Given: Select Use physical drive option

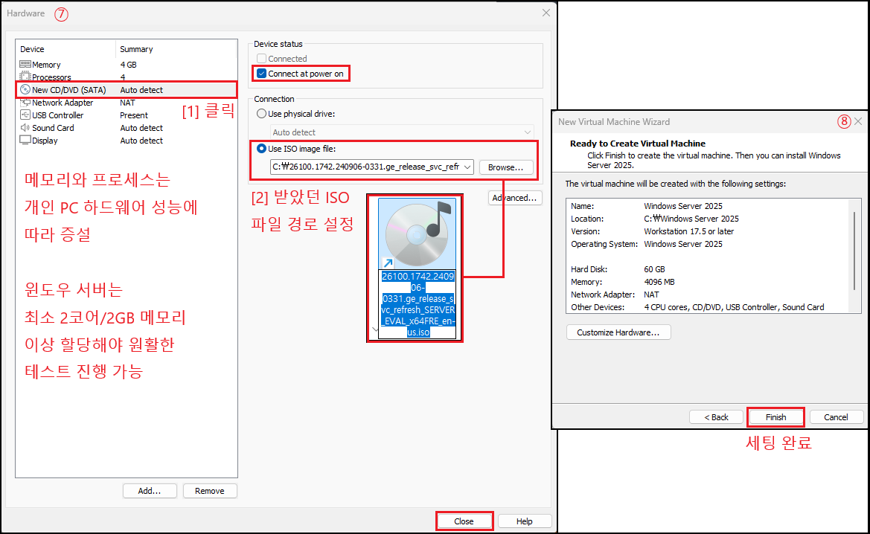Looking at the screenshot, I should 261,114.
